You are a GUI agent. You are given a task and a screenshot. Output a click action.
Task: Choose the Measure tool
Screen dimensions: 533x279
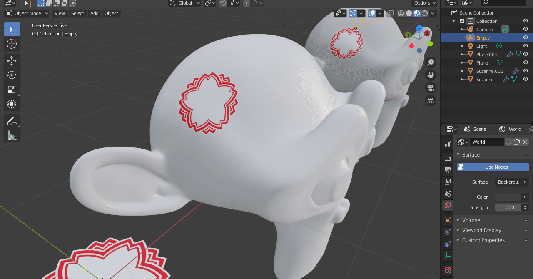point(12,136)
